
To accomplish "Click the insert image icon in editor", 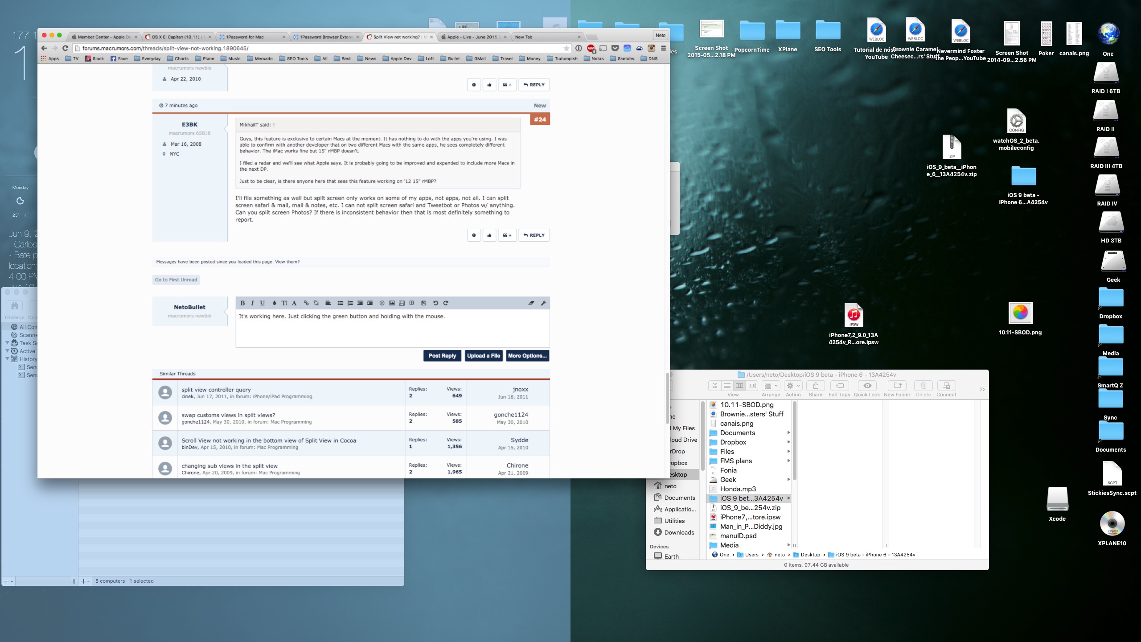I will (392, 303).
